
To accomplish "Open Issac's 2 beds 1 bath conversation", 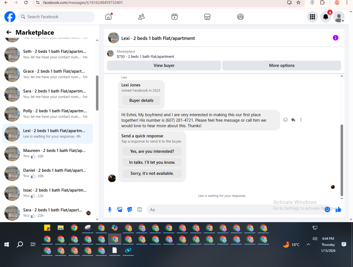I will click(x=47, y=193).
